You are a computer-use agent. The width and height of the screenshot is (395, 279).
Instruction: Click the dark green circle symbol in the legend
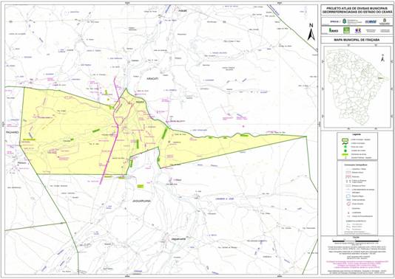pyautogui.click(x=345, y=151)
